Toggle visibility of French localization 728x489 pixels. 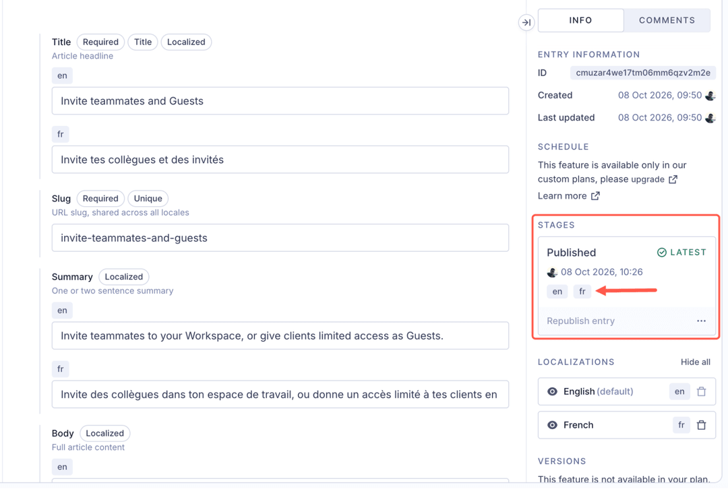552,425
